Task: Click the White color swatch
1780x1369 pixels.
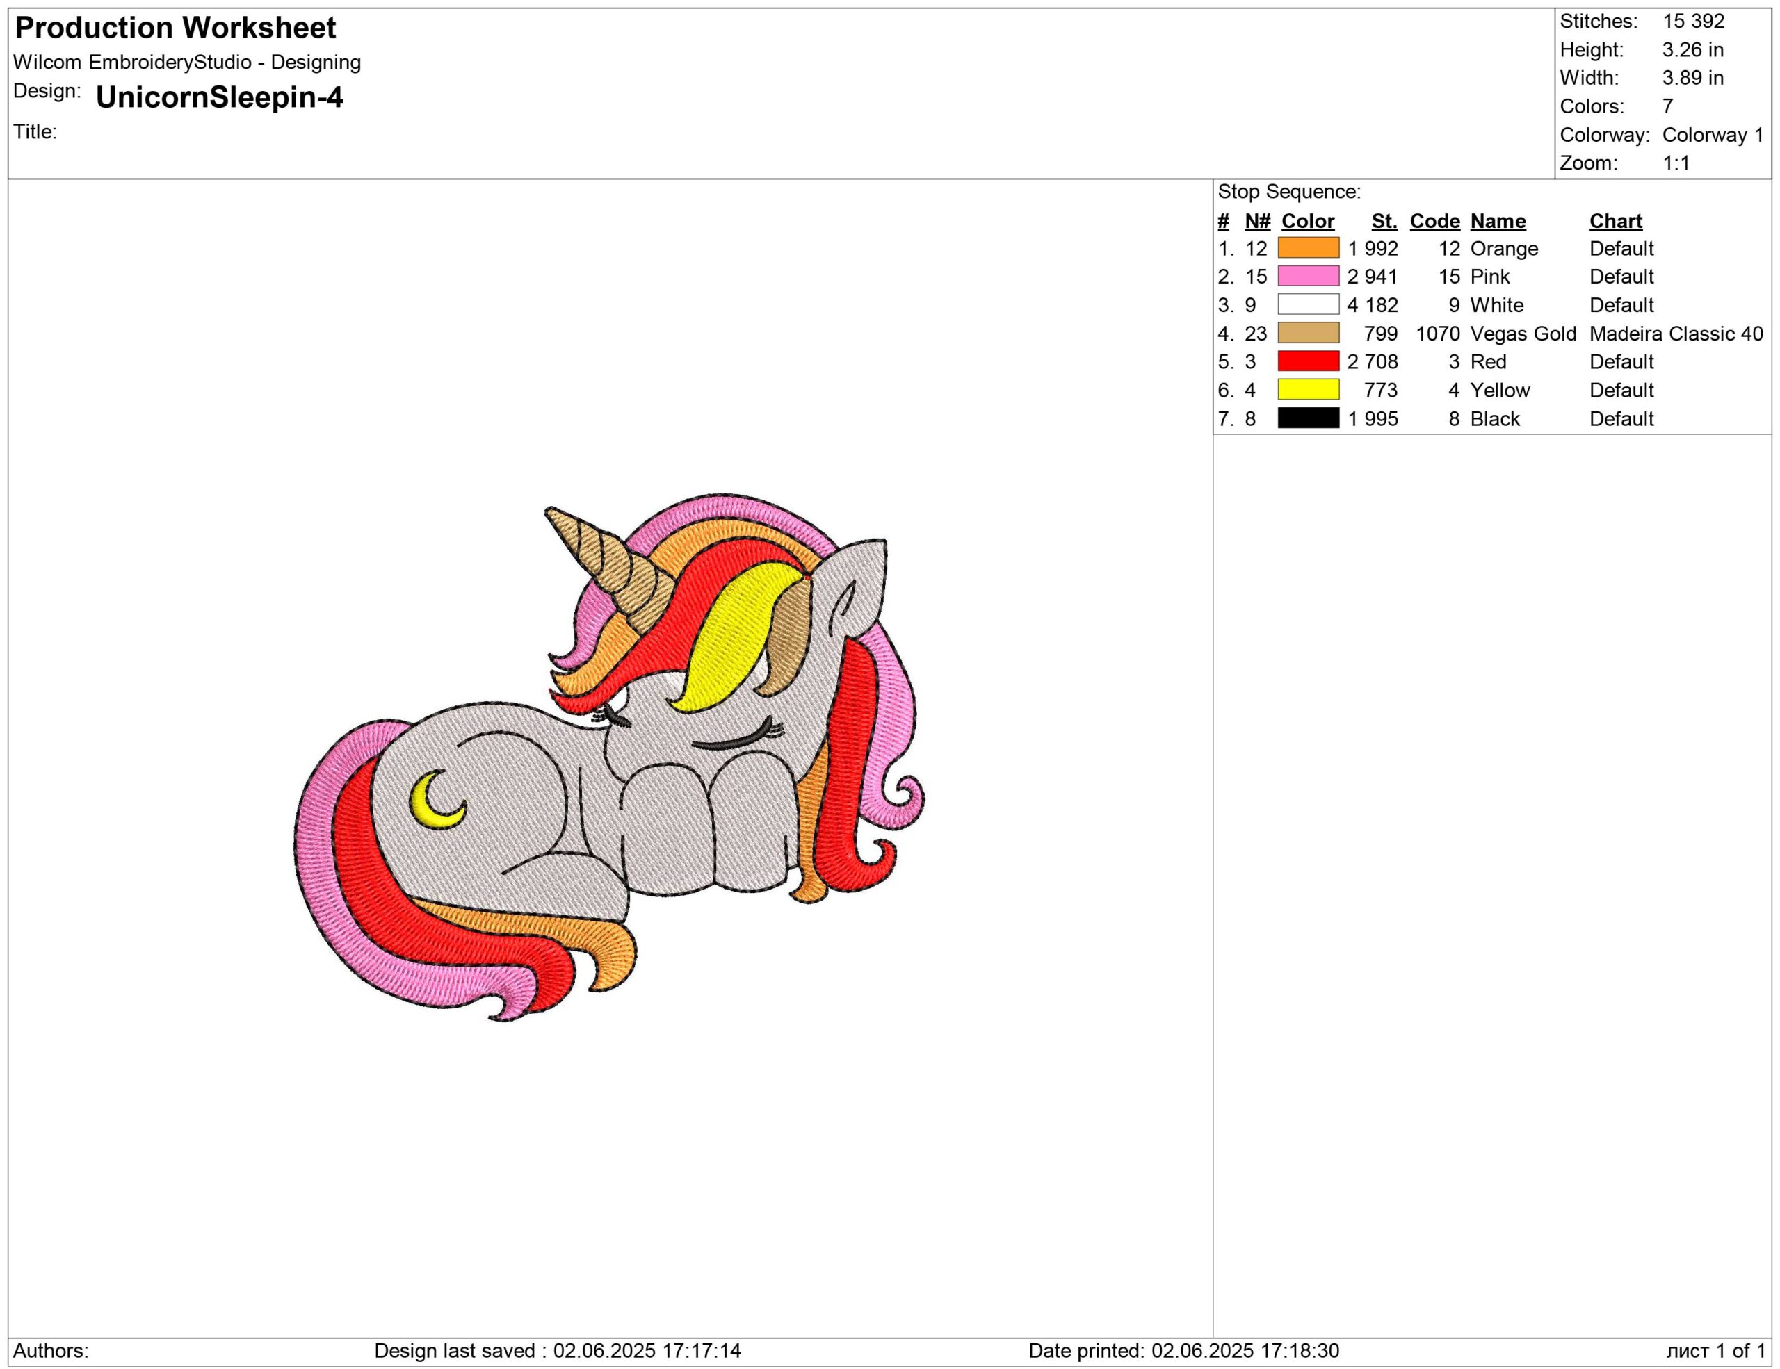Action: coord(1307,304)
